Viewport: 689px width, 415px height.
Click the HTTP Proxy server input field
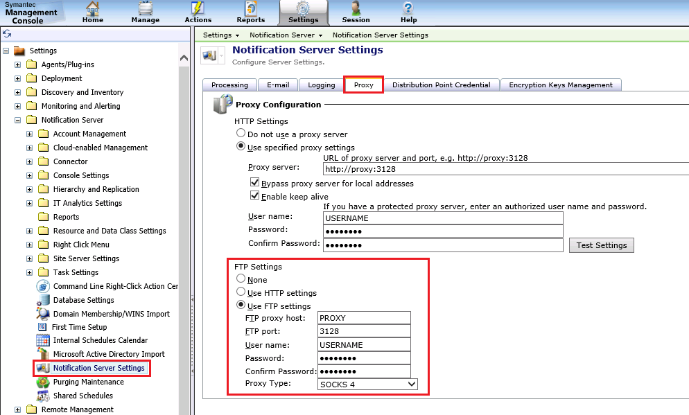tap(505, 169)
